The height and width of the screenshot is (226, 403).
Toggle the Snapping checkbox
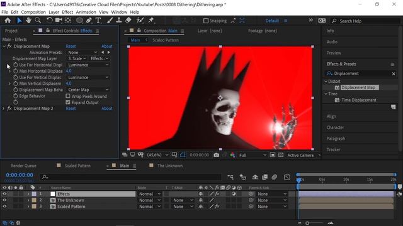click(206, 21)
